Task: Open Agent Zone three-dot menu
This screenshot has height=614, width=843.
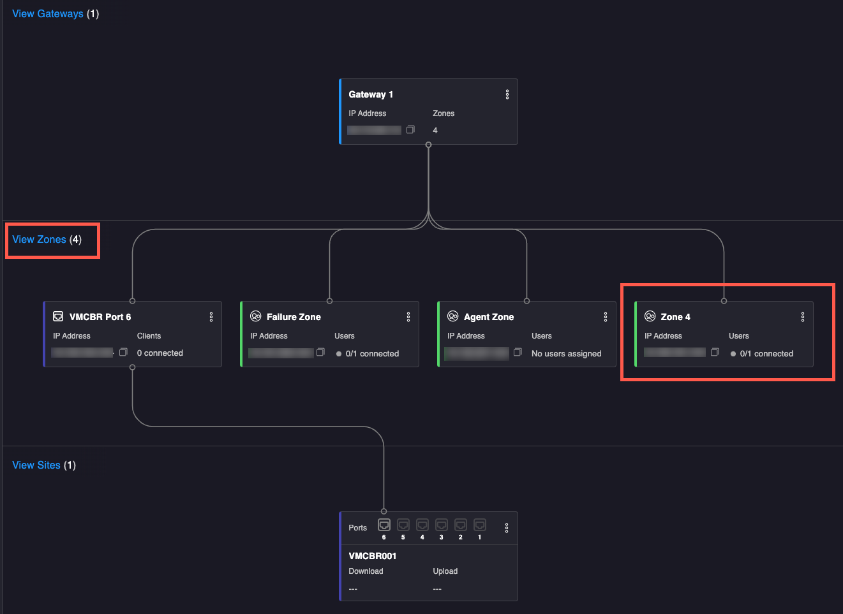Action: click(x=606, y=317)
